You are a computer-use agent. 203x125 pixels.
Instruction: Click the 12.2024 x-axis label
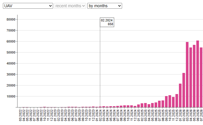(135, 115)
